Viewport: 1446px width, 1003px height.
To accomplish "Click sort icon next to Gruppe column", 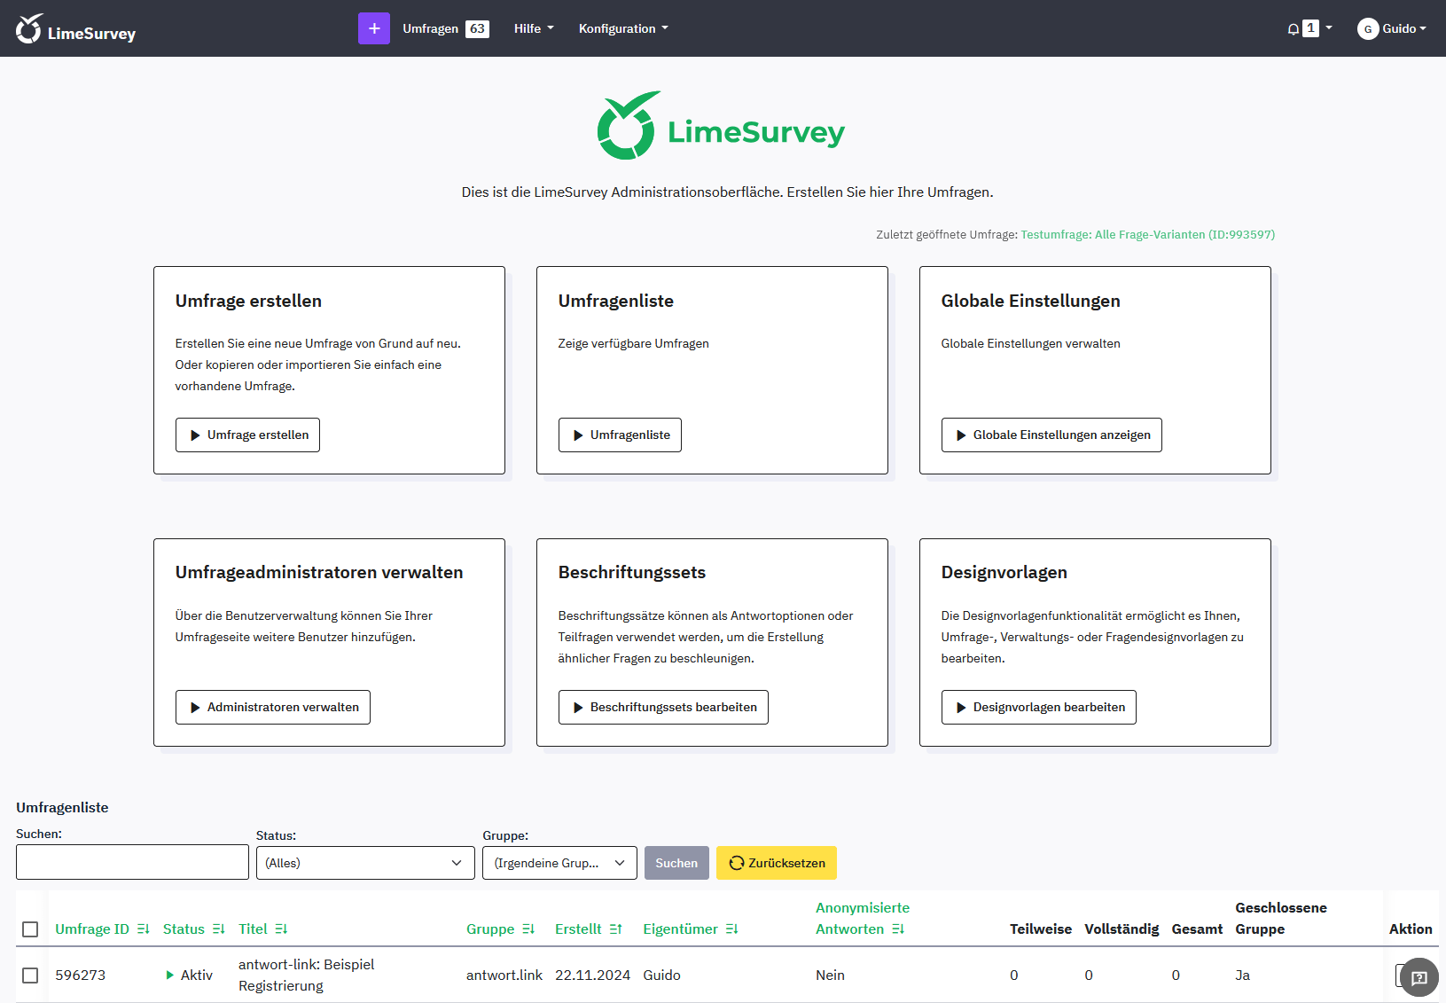I will point(528,929).
